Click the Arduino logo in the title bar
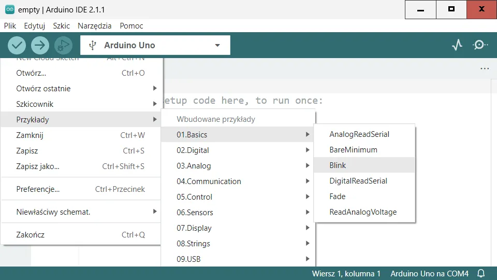 click(10, 9)
